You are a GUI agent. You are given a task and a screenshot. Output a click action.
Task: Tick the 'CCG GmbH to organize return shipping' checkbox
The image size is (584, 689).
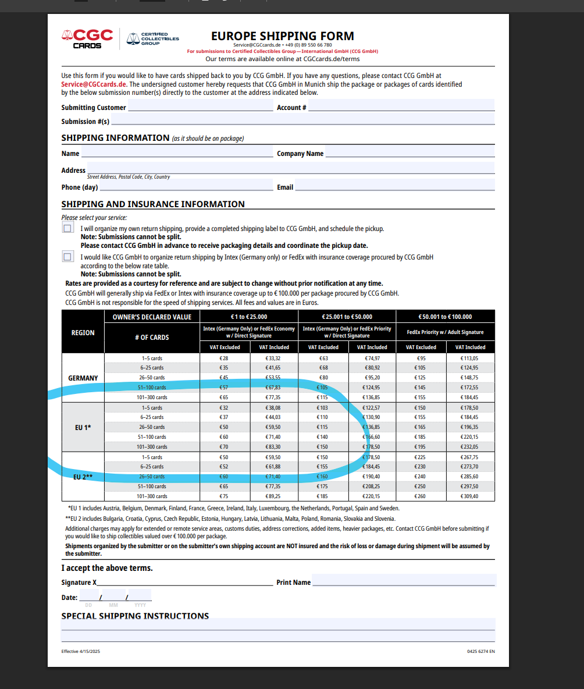67,257
